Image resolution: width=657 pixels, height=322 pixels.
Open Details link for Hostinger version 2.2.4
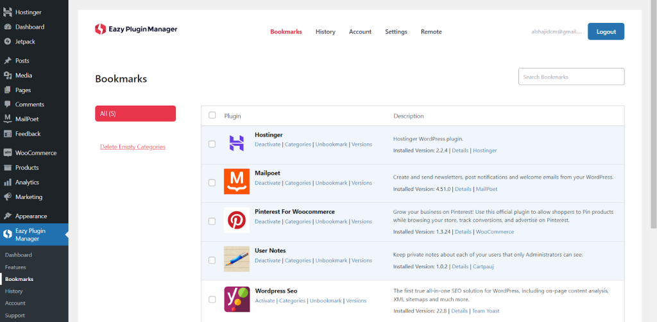click(460, 150)
